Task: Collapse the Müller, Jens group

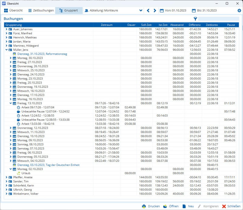Action: (x=6, y=50)
